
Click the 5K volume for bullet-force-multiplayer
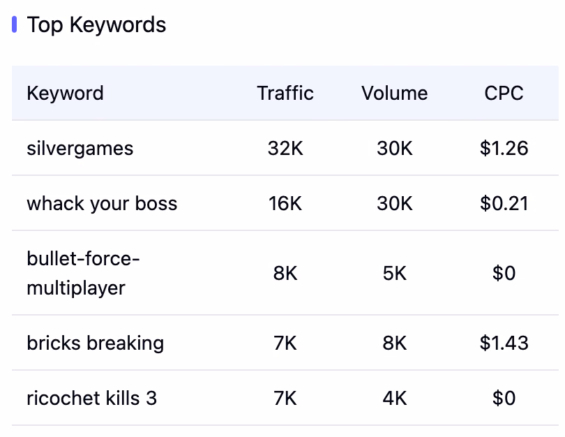point(395,273)
